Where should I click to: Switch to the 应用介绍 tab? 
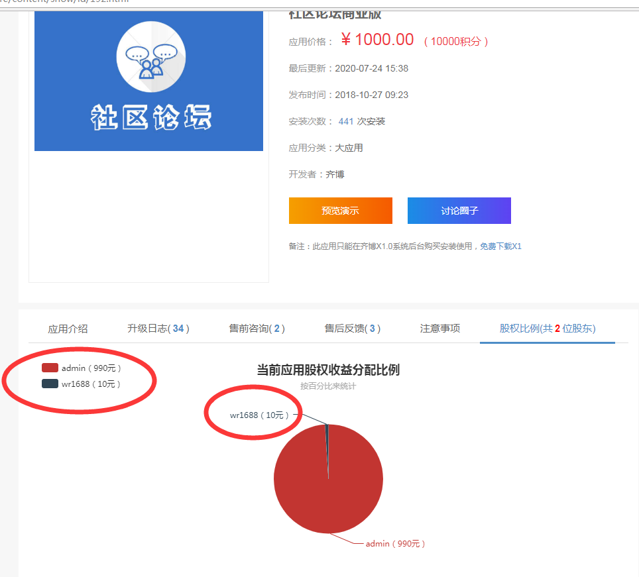68,329
